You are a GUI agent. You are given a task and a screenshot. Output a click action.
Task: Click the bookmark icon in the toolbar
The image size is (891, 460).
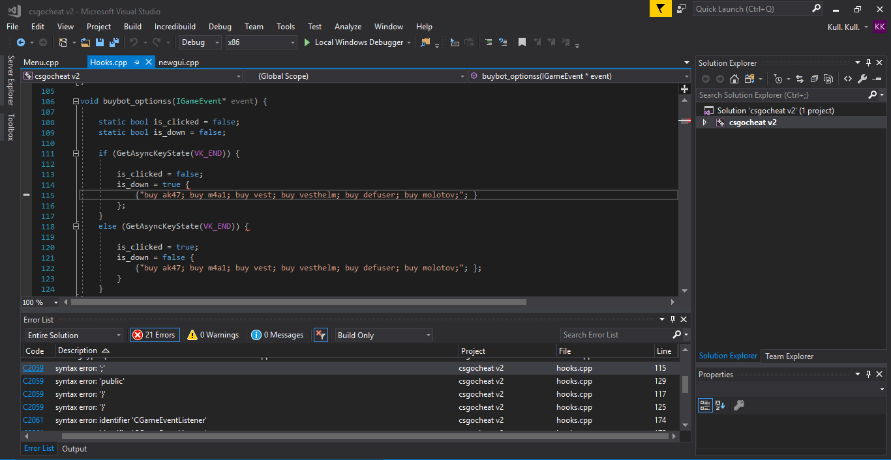(x=522, y=42)
